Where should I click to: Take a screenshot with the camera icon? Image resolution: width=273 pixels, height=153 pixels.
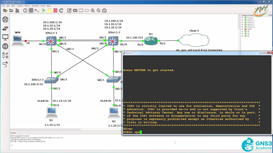pos(104,10)
